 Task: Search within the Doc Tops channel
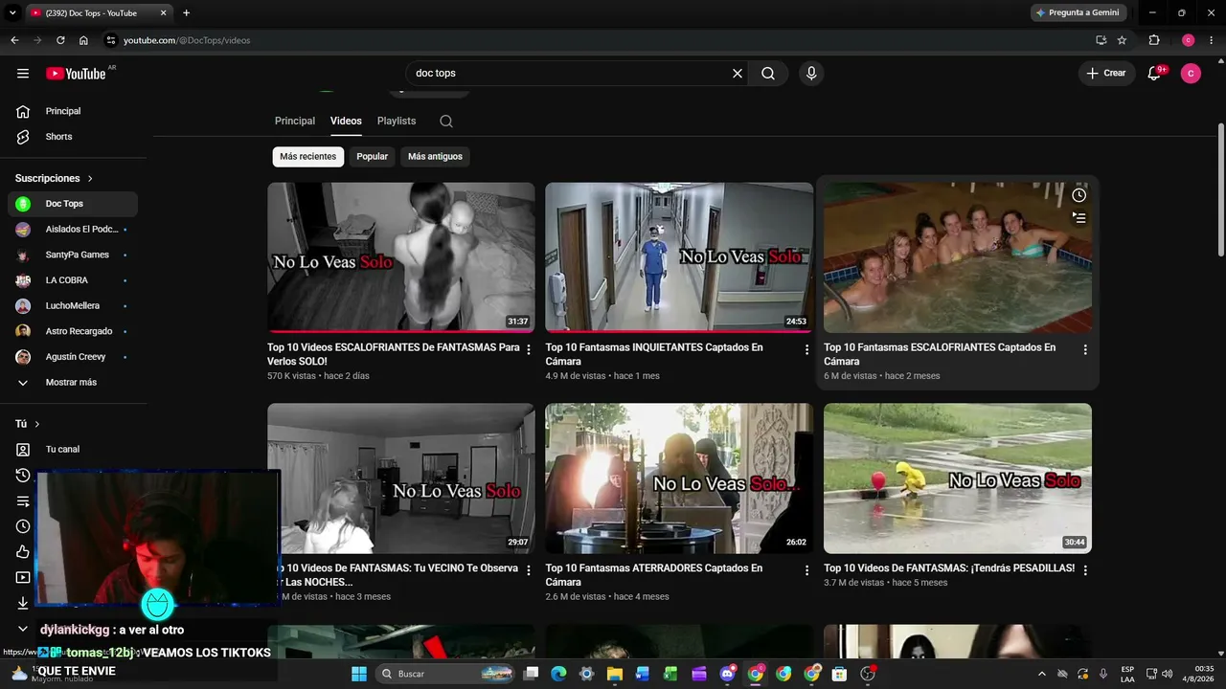(446, 122)
